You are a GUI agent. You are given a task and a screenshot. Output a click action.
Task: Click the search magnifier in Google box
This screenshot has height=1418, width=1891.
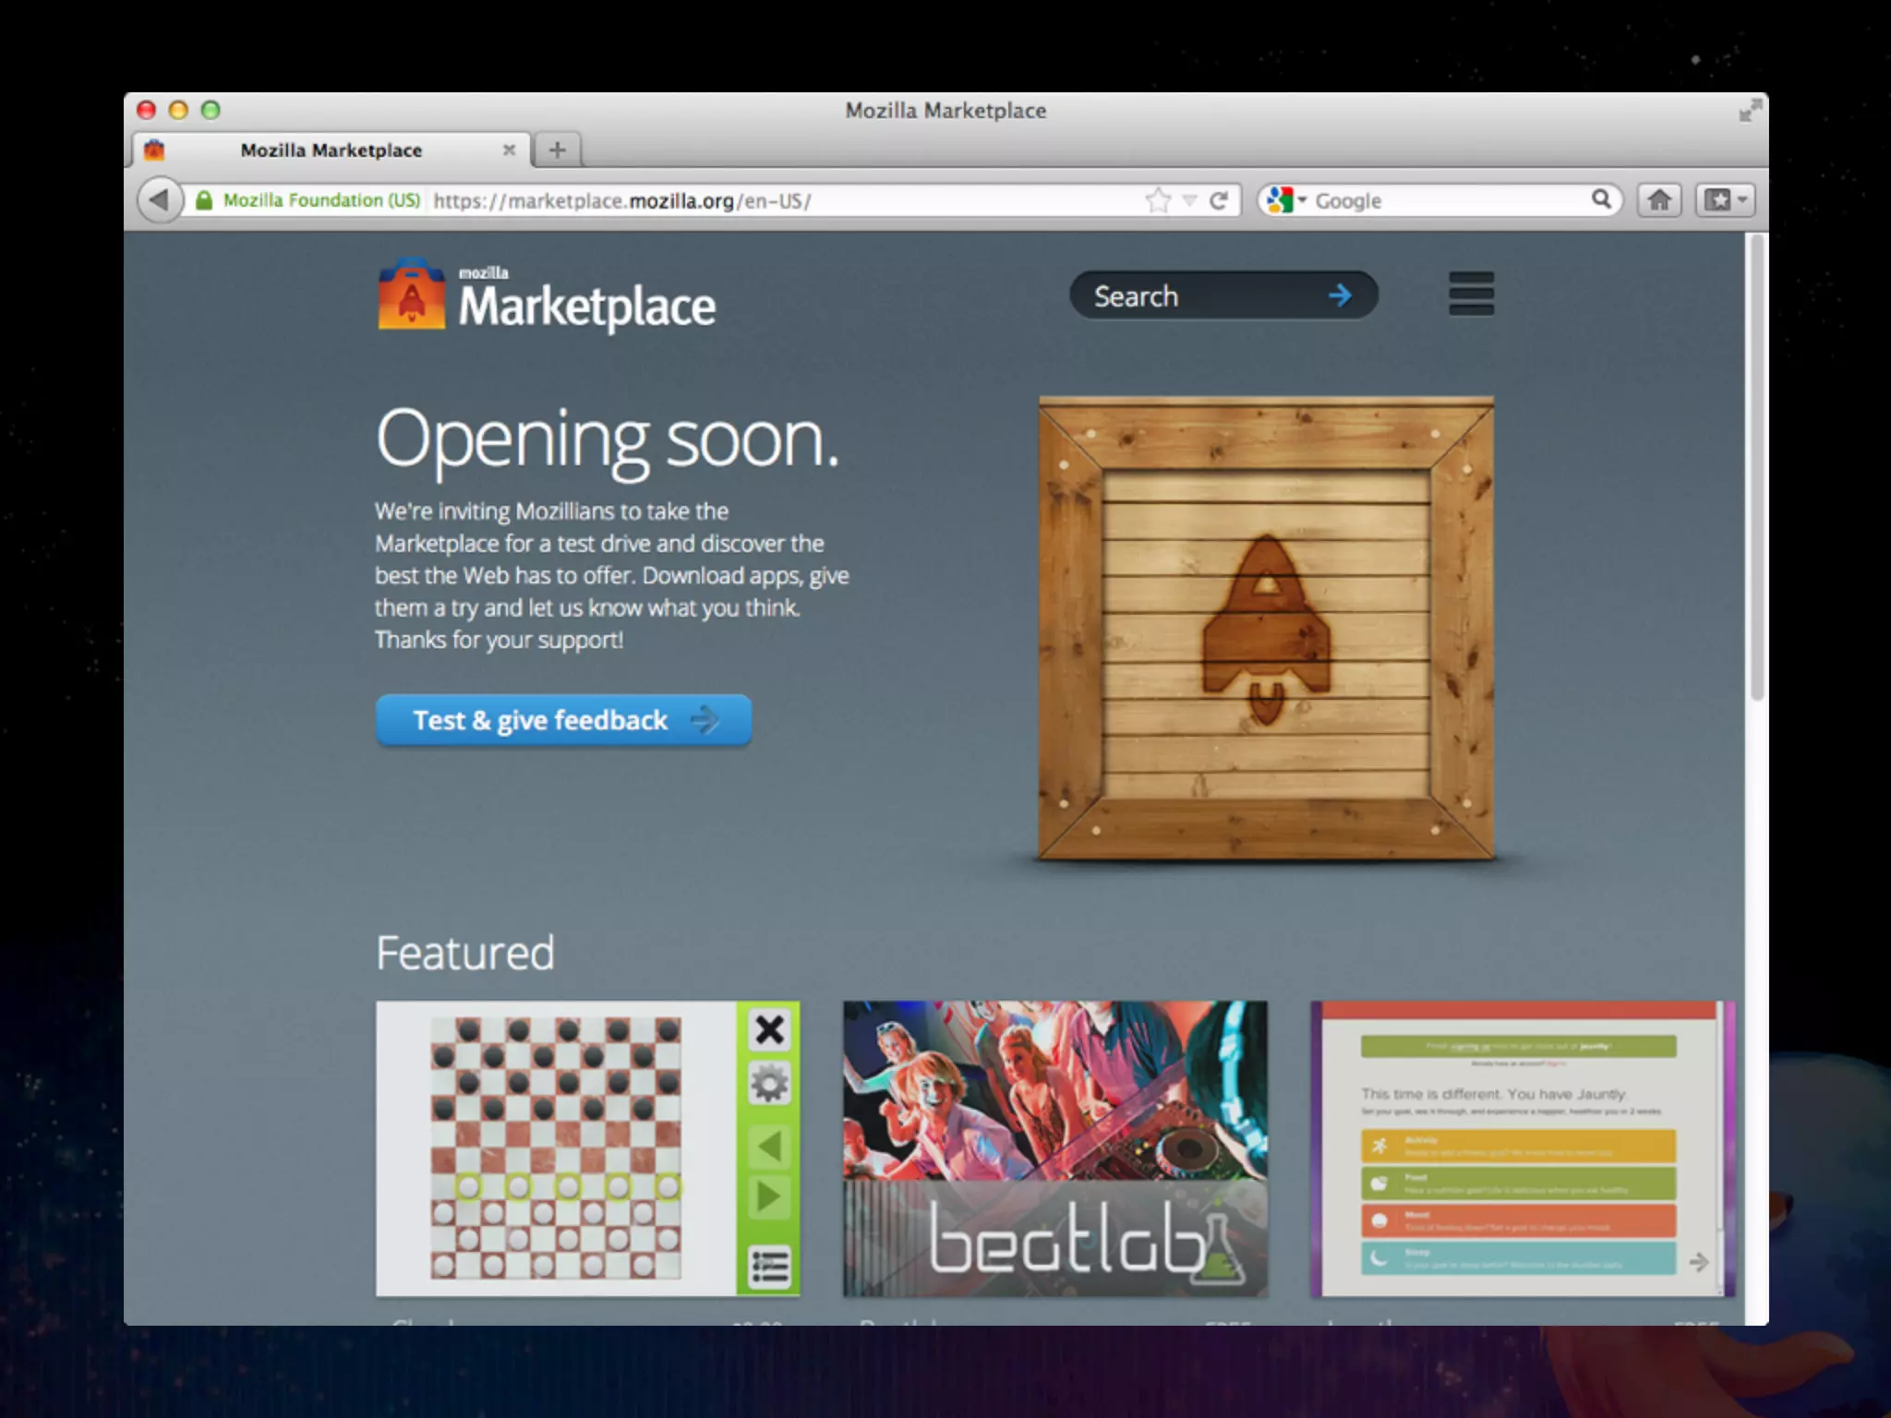coord(1601,199)
